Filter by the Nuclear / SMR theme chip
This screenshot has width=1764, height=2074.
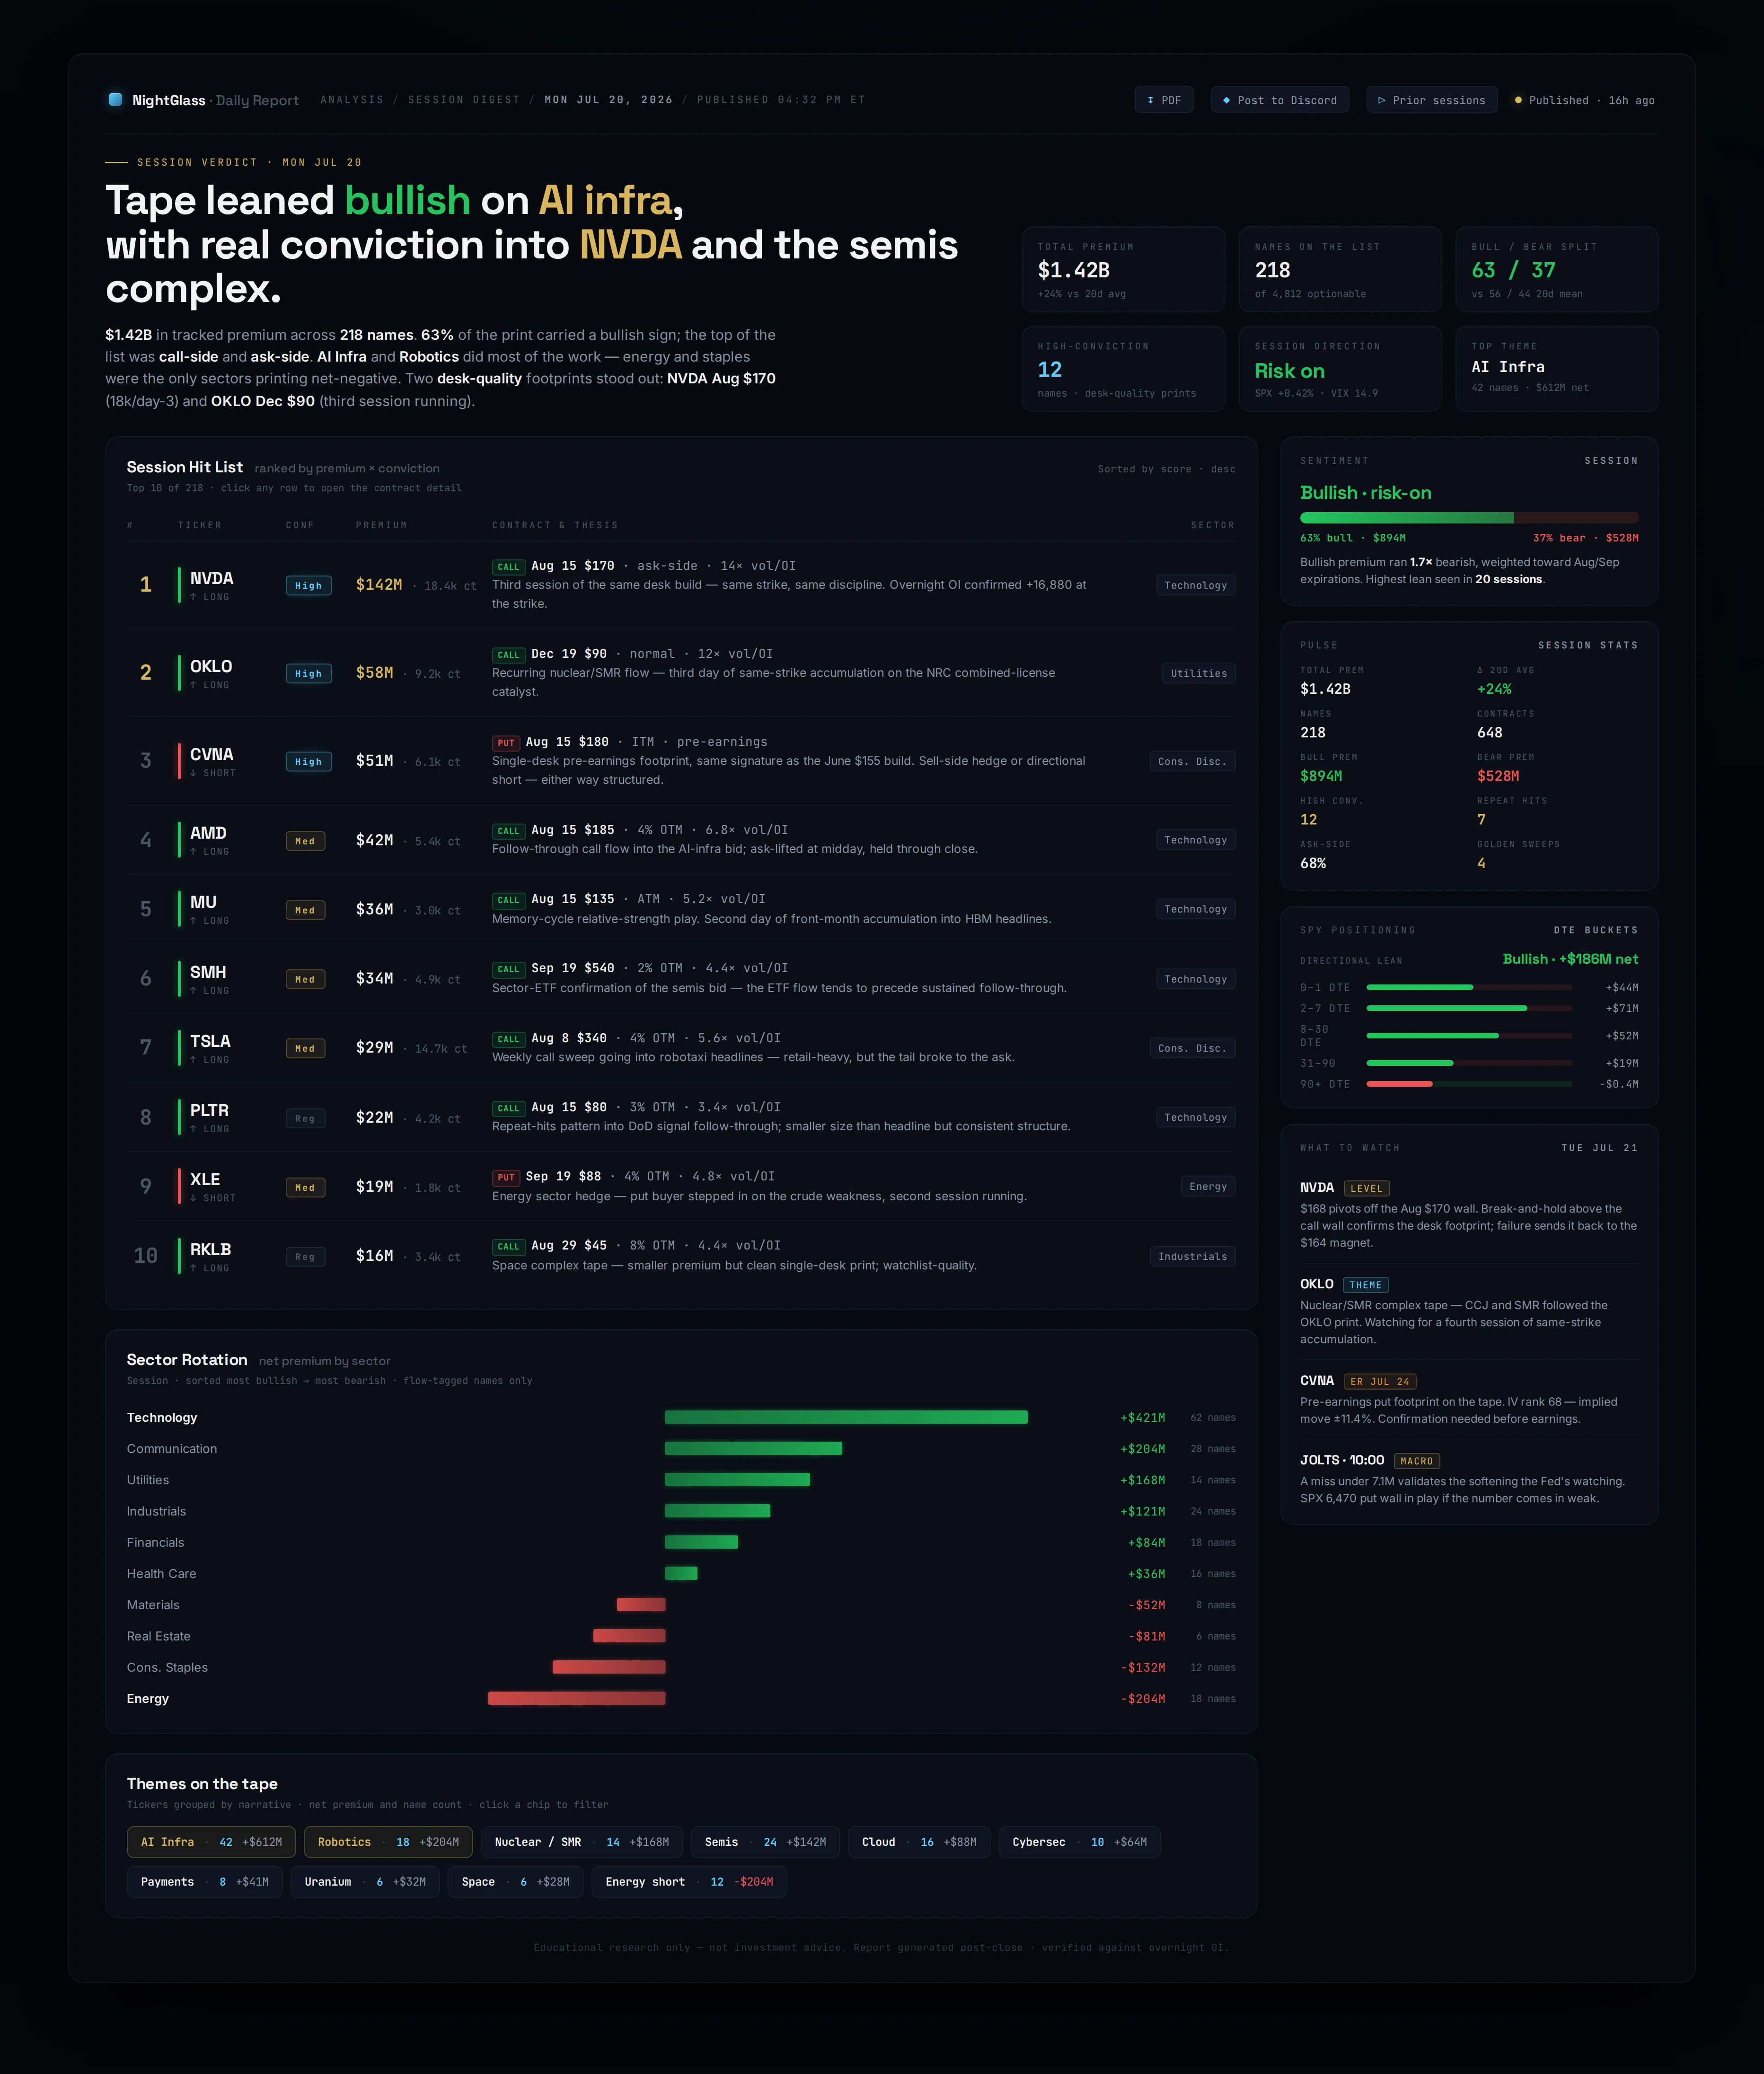point(582,1842)
